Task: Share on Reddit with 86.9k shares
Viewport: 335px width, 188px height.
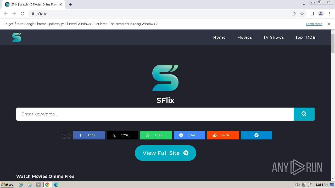Action: [x=223, y=135]
